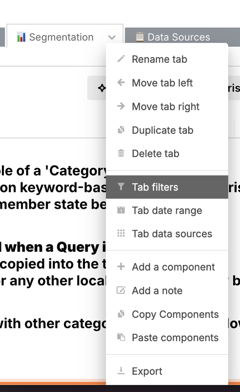Click the pencil icon beside Rename tab

tap(121, 59)
